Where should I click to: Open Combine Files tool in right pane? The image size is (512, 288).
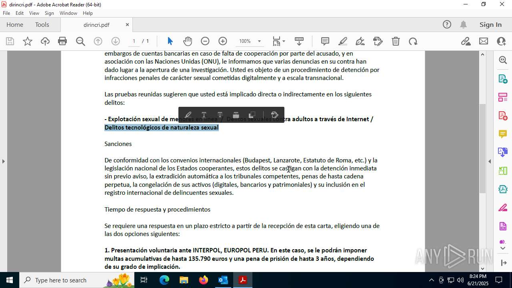[503, 152]
